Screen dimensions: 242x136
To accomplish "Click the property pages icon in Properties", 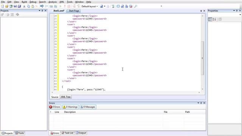I will pos(220,19).
